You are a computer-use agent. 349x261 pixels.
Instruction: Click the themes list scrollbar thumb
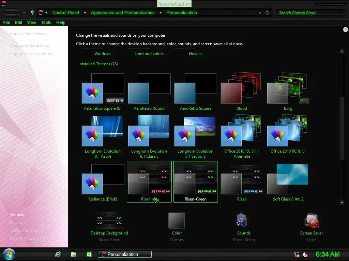pyautogui.click(x=342, y=128)
